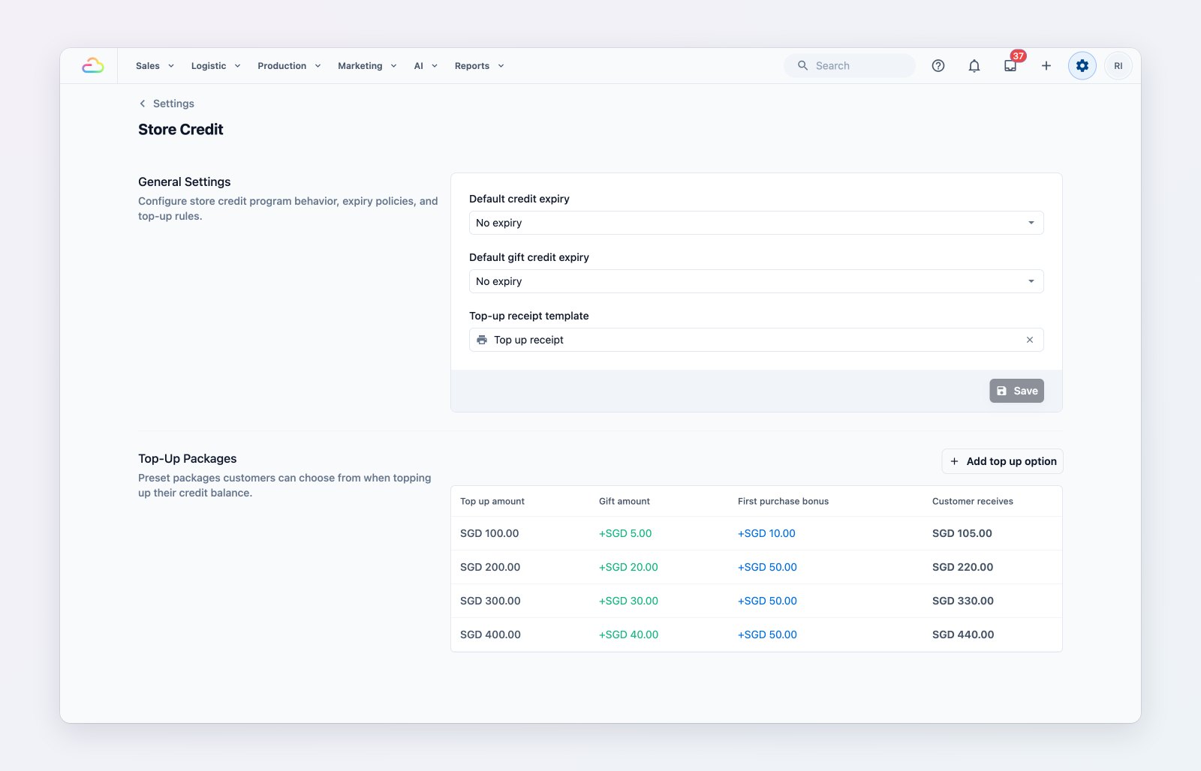Click the +SGD 20.00 gift amount
This screenshot has height=771, width=1201.
[628, 567]
